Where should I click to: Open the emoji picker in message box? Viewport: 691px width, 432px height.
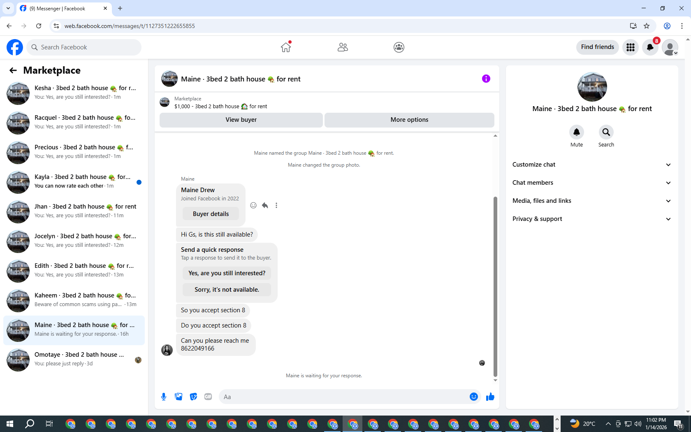click(x=474, y=397)
